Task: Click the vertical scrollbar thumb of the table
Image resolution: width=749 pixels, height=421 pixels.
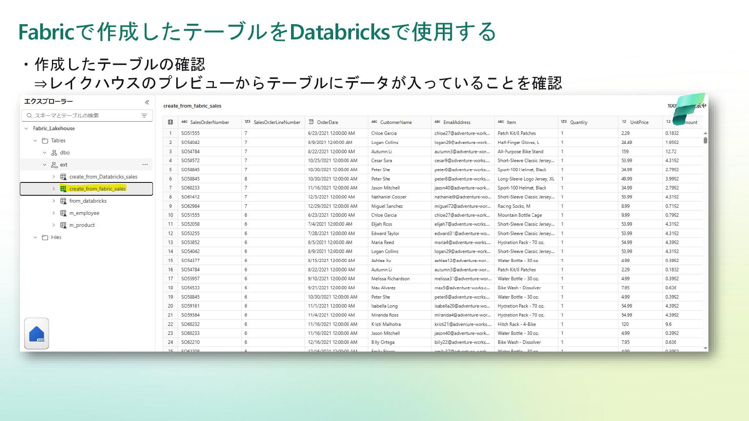Action: pyautogui.click(x=705, y=140)
